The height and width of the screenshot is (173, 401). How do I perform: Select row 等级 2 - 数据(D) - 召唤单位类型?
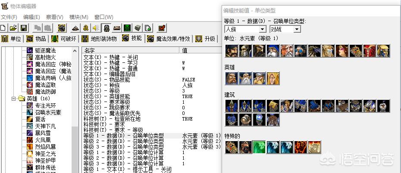(152, 141)
